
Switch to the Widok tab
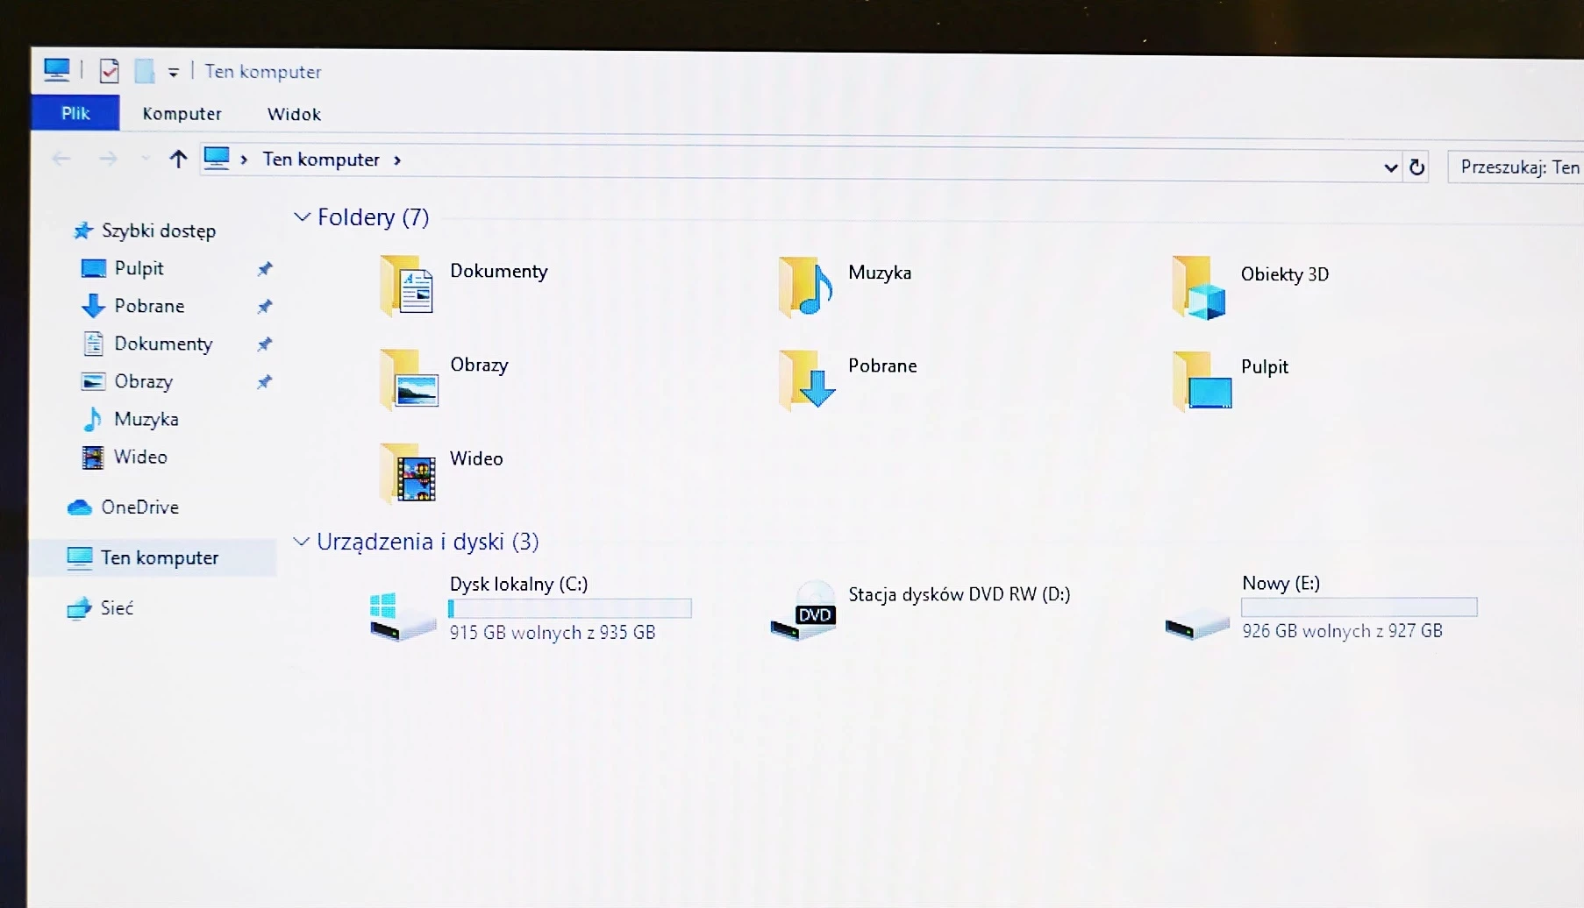294,113
